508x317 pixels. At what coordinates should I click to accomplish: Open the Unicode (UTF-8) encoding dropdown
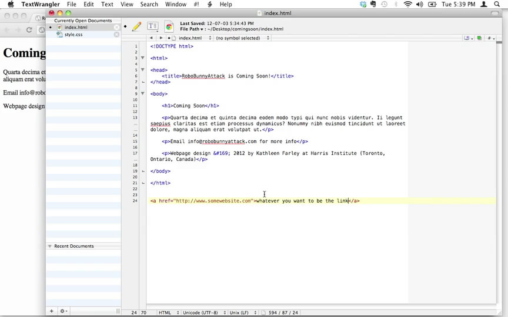click(203, 312)
